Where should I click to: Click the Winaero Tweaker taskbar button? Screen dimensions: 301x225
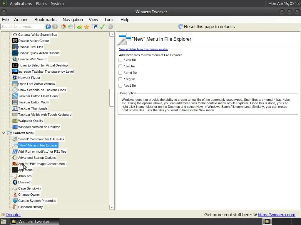pyautogui.click(x=35, y=221)
